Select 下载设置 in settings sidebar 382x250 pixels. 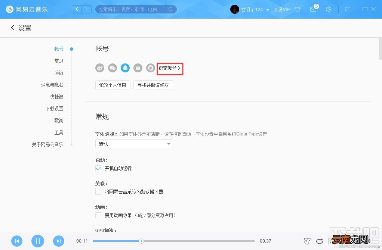[54, 109]
